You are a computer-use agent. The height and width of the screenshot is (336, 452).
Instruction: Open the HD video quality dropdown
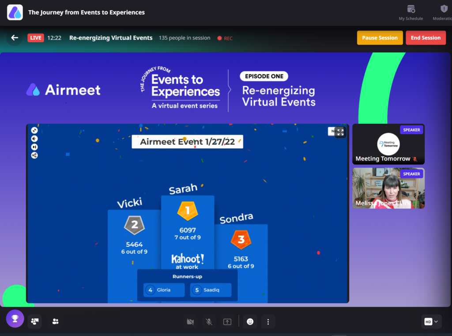431,321
